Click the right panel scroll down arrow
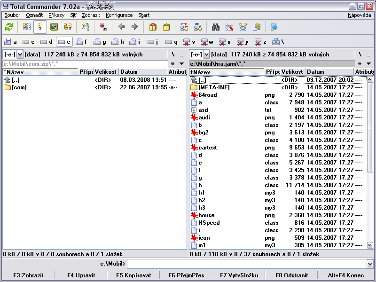The height and width of the screenshot is (282, 376). [370, 245]
